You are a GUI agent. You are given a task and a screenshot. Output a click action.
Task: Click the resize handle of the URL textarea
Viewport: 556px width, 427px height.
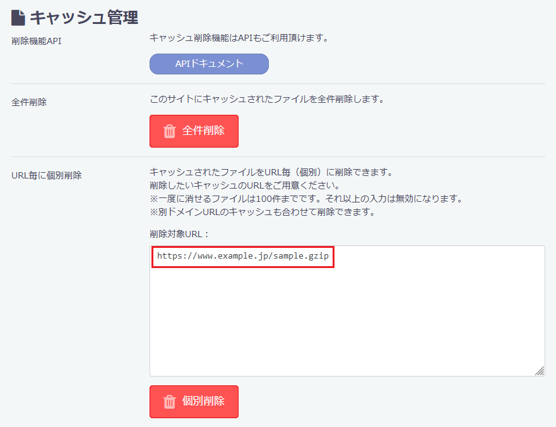(540, 371)
